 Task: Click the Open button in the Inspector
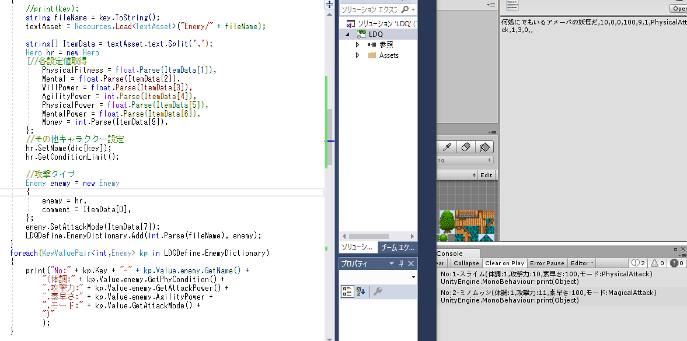(678, 9)
